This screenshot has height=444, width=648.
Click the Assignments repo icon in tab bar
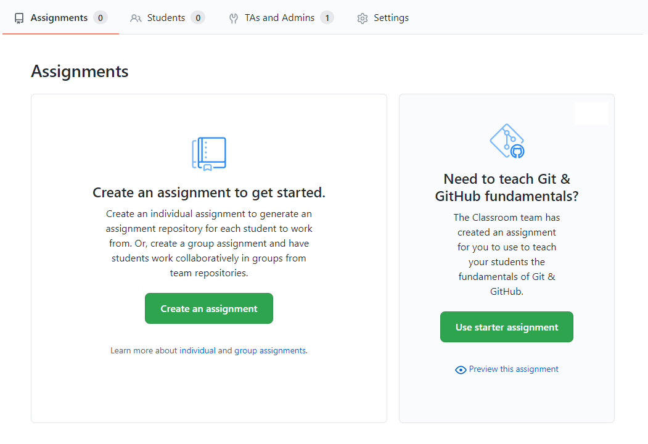tap(19, 18)
